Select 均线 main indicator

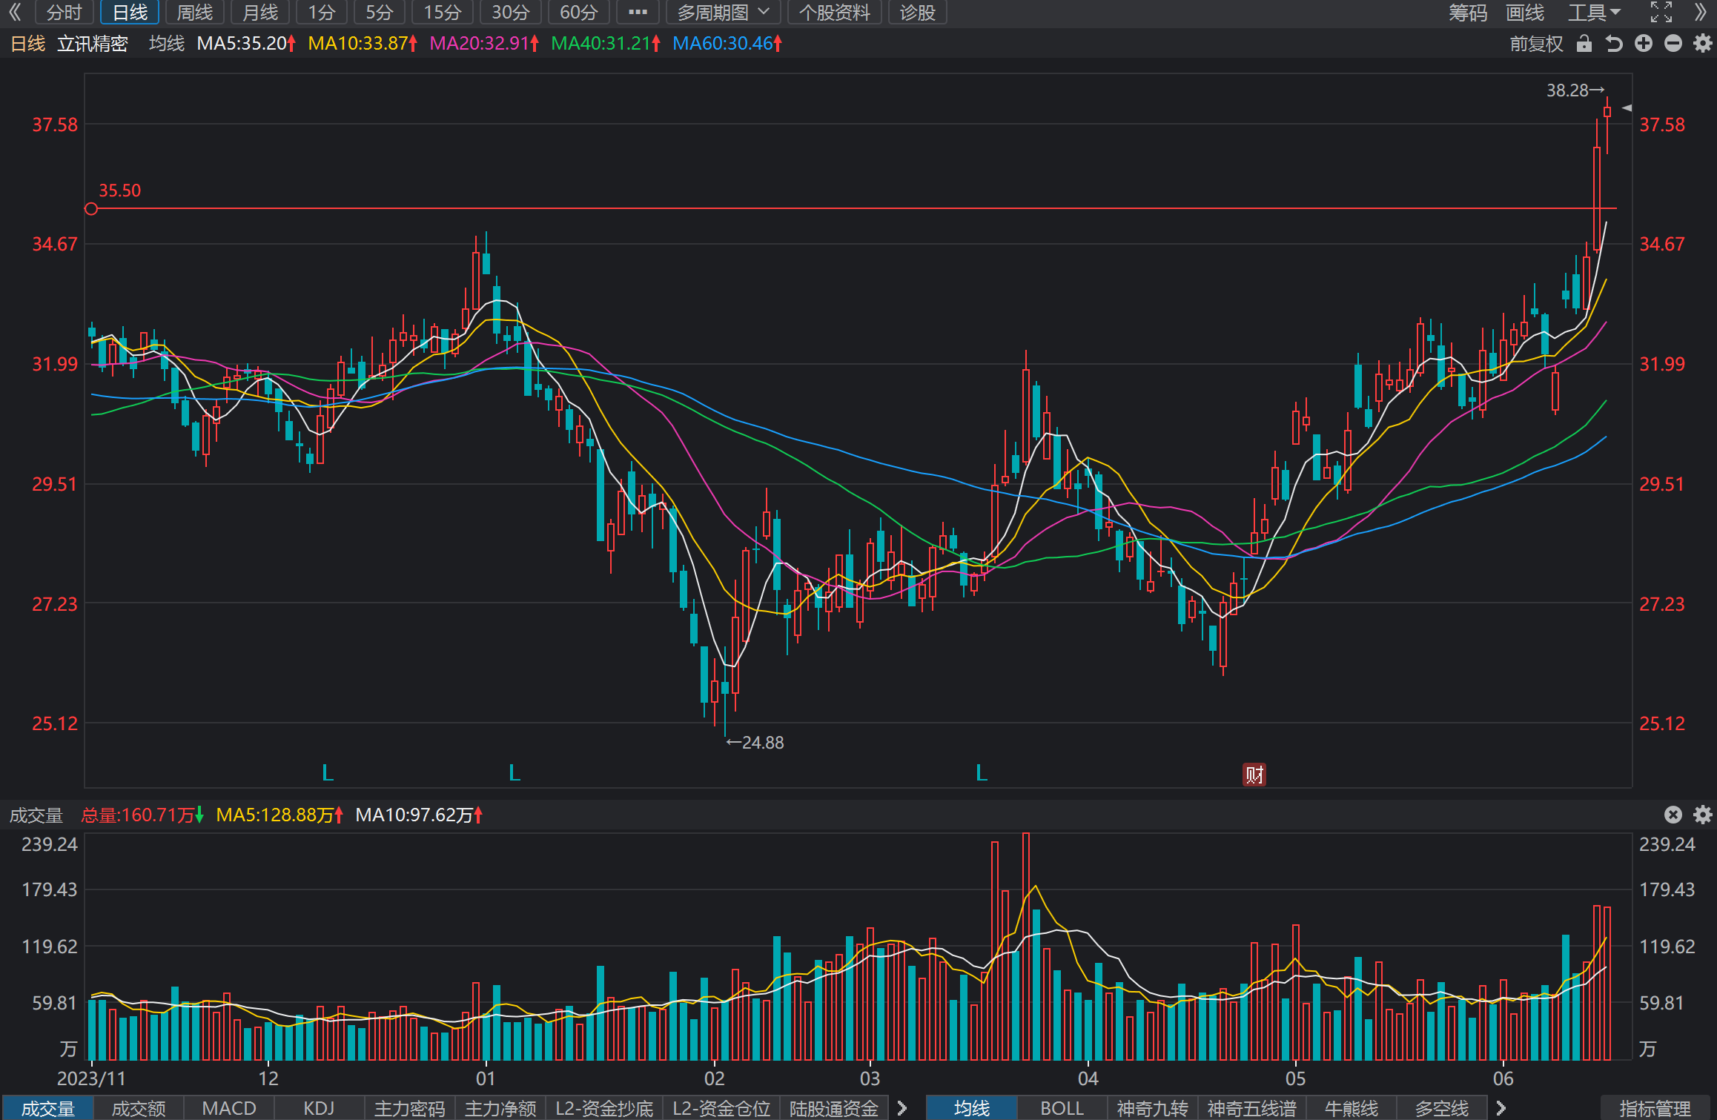point(972,1108)
